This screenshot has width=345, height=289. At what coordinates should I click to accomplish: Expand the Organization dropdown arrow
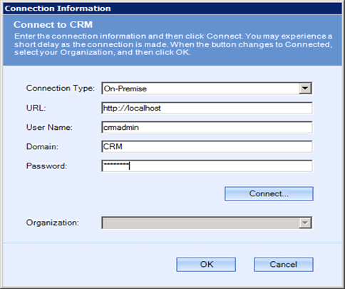point(305,223)
